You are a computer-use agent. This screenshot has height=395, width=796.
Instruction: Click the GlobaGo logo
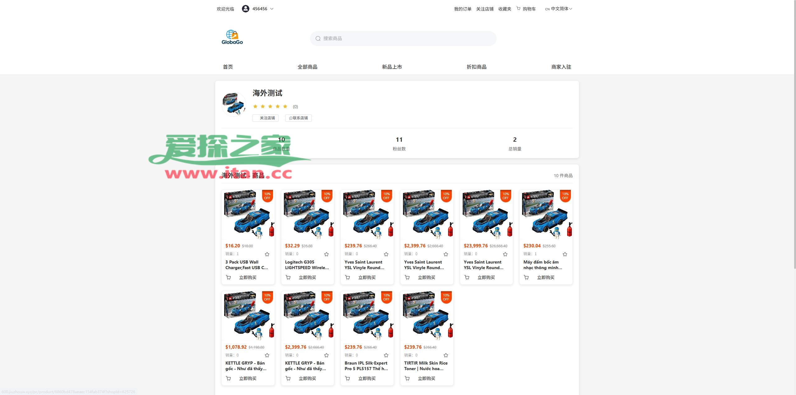tap(232, 37)
